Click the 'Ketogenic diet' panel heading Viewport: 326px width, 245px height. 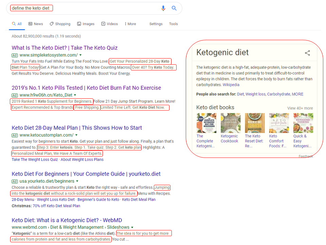click(222, 52)
